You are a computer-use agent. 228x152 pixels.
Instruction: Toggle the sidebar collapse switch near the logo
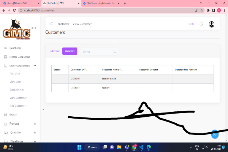coord(33,28)
